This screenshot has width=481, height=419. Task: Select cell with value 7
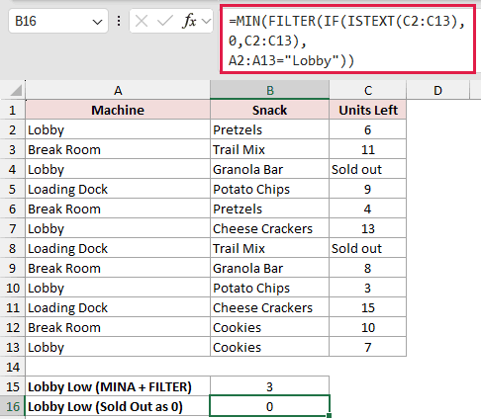368,347
